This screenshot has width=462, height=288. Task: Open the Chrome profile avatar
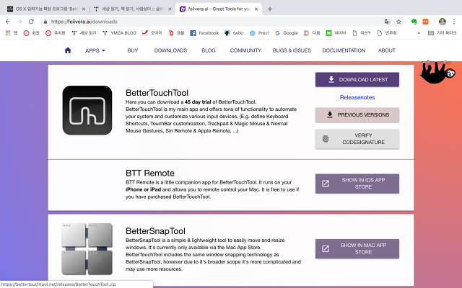(443, 22)
